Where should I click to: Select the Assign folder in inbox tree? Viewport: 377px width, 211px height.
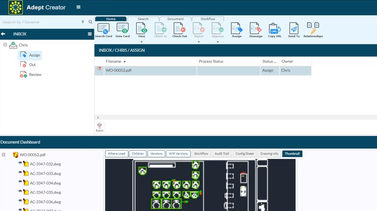coord(30,55)
